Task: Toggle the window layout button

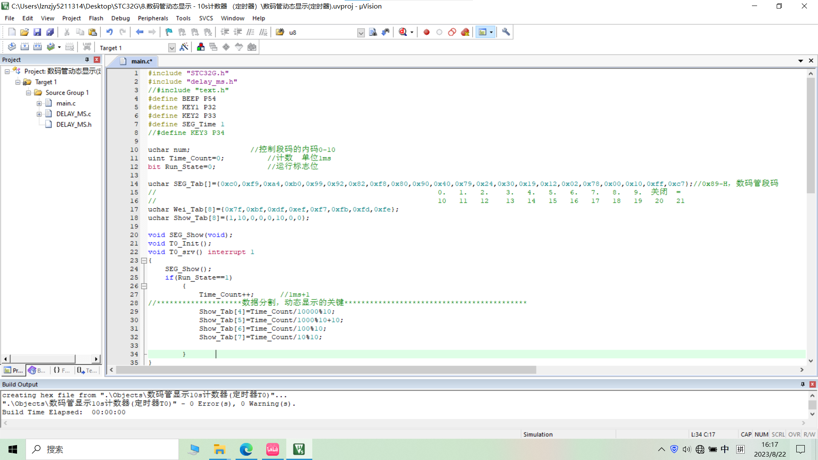Action: (482, 32)
